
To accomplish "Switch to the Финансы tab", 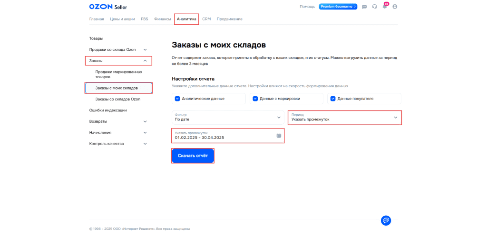I will click(x=162, y=19).
